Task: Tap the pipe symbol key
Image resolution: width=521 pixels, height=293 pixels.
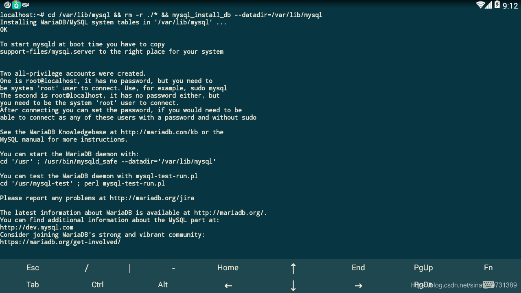Action: click(x=130, y=268)
